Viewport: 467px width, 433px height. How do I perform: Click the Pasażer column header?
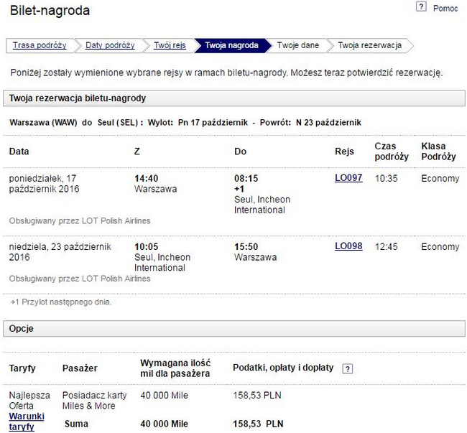pos(80,368)
